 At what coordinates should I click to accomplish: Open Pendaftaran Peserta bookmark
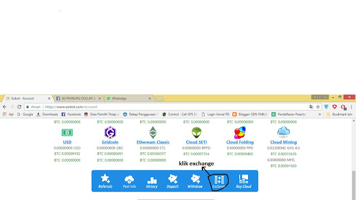pos(289,114)
